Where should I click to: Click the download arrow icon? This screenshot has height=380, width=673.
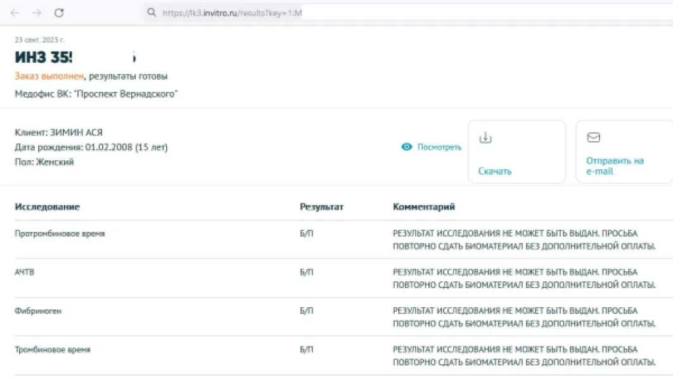pos(485,137)
